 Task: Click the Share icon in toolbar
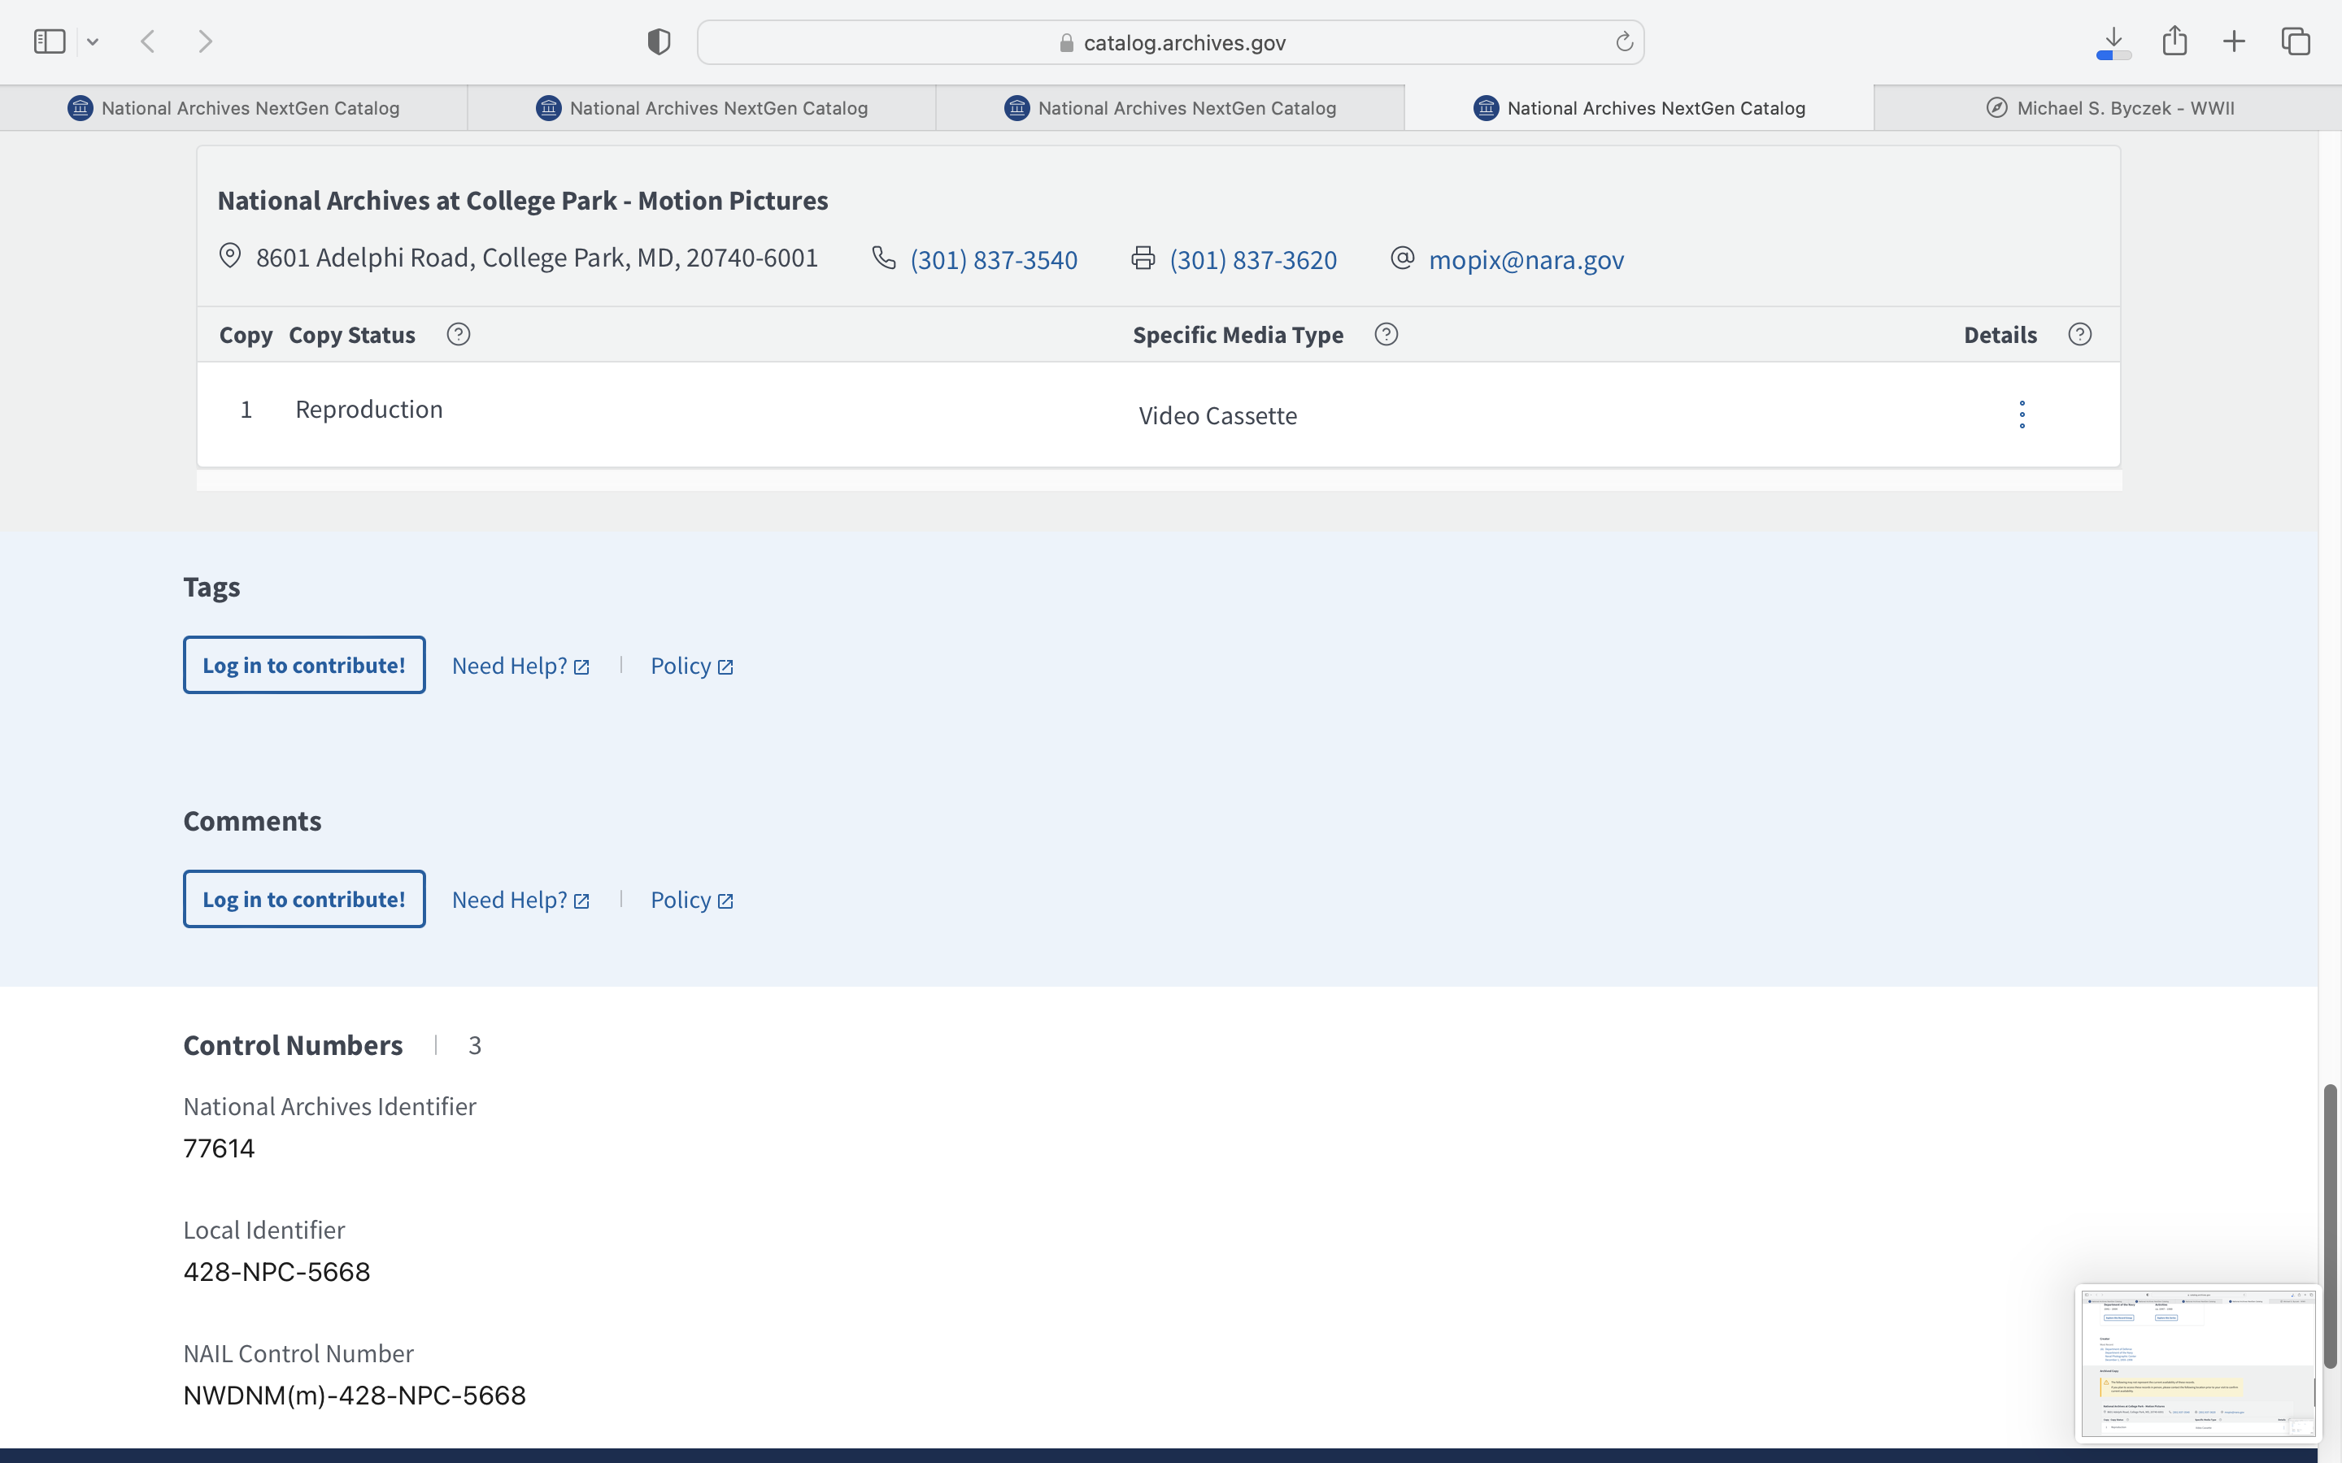click(2174, 41)
